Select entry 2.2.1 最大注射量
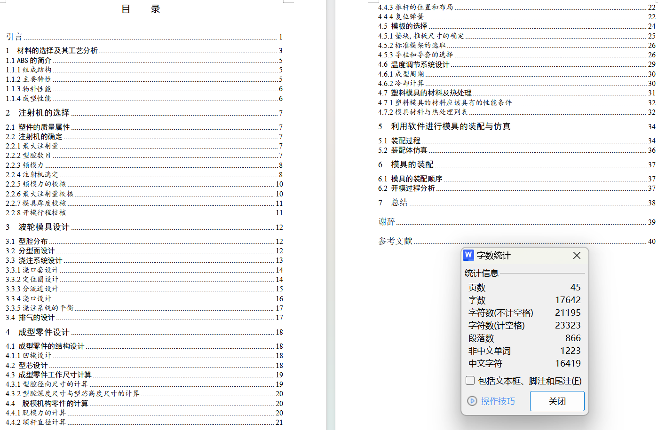The width and height of the screenshot is (658, 430). pyautogui.click(x=144, y=146)
